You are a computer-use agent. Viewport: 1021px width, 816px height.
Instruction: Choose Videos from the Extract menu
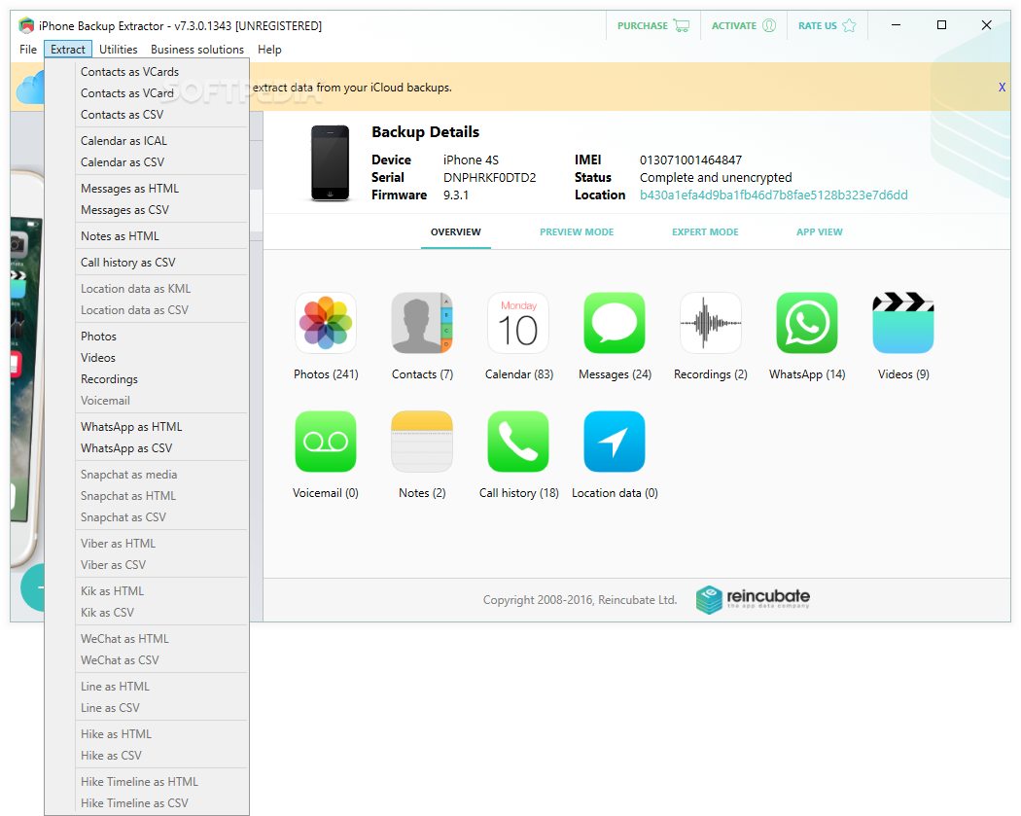coord(147,358)
